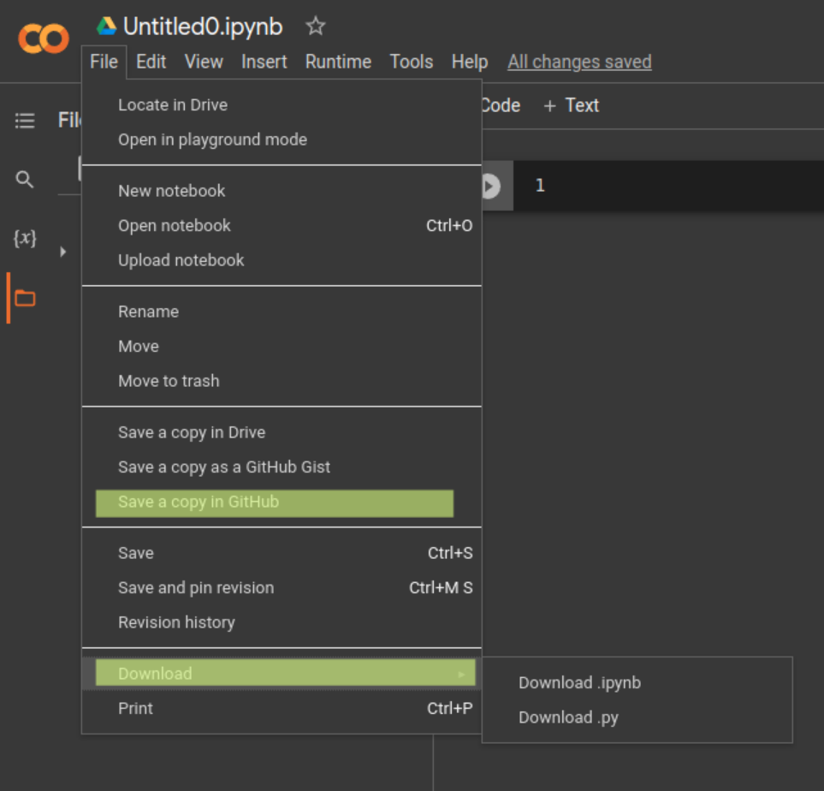Select Download .ipynb option

click(579, 683)
